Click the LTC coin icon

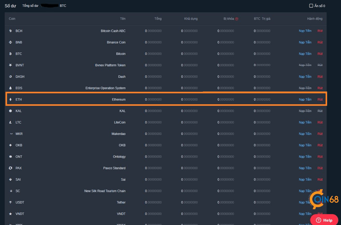click(x=11, y=122)
